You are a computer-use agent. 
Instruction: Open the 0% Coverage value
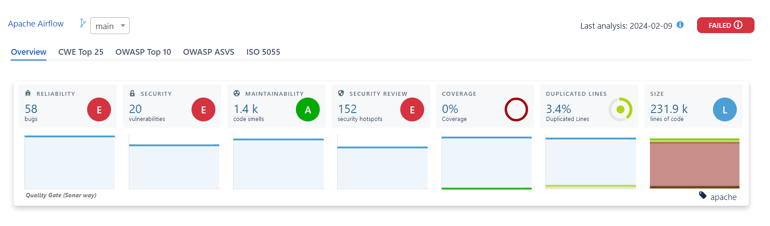[450, 109]
